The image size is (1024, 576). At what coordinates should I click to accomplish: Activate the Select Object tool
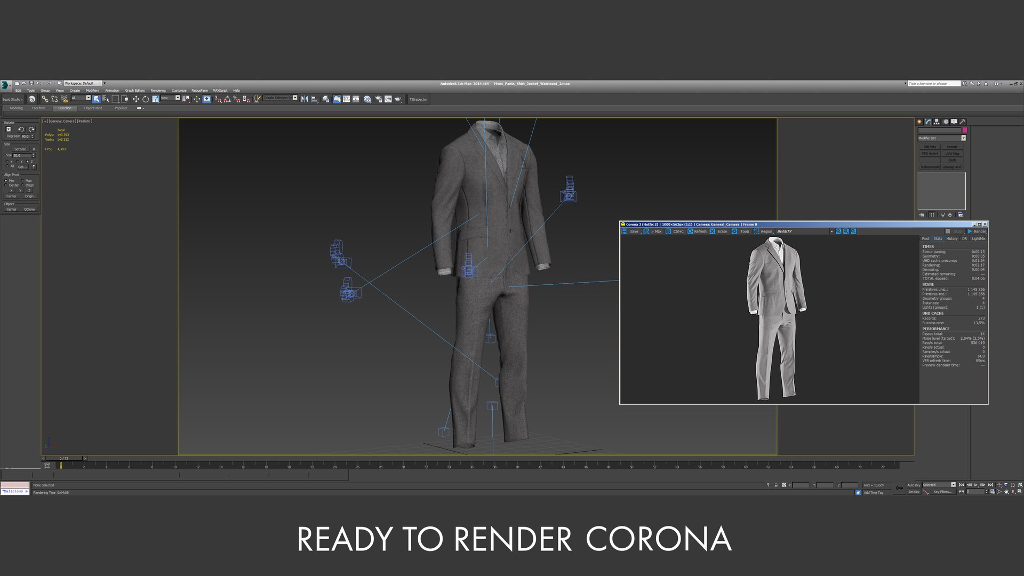point(96,99)
